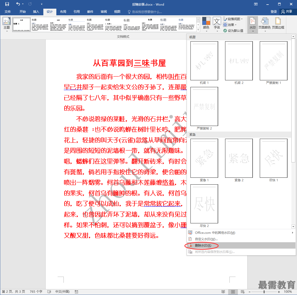
Task: Open the 文件 menu tab
Action: pyautogui.click(x=8, y=12)
